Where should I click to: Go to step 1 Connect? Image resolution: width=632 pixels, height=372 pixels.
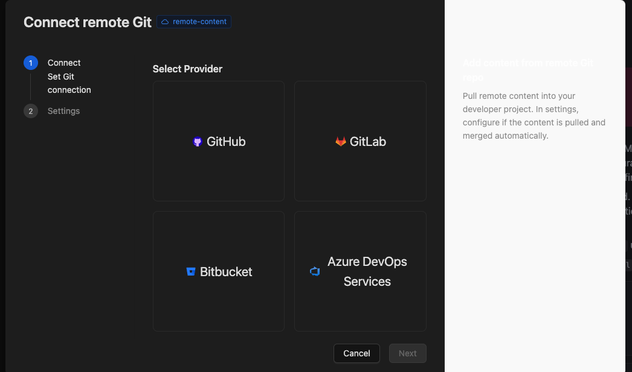click(x=64, y=63)
